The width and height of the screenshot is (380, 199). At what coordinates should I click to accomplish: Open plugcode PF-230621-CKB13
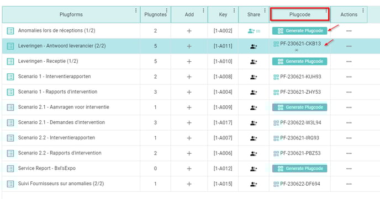point(300,44)
